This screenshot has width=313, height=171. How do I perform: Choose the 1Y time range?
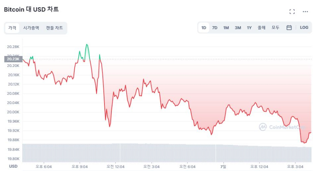pos(249,28)
